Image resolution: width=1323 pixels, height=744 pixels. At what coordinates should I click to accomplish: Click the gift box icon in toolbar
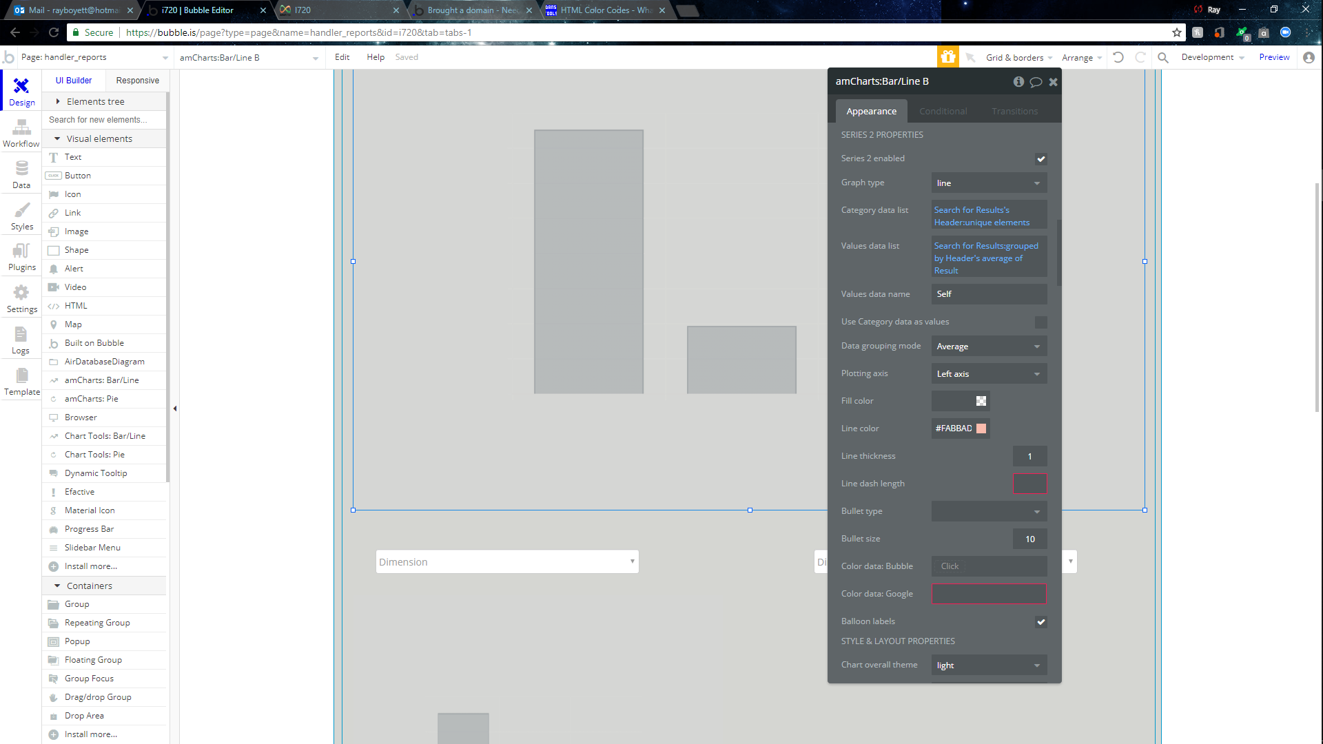coord(947,57)
